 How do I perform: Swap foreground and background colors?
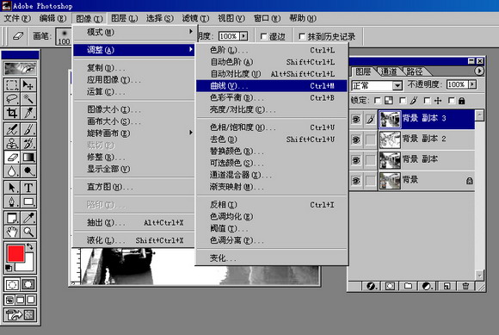click(30, 246)
